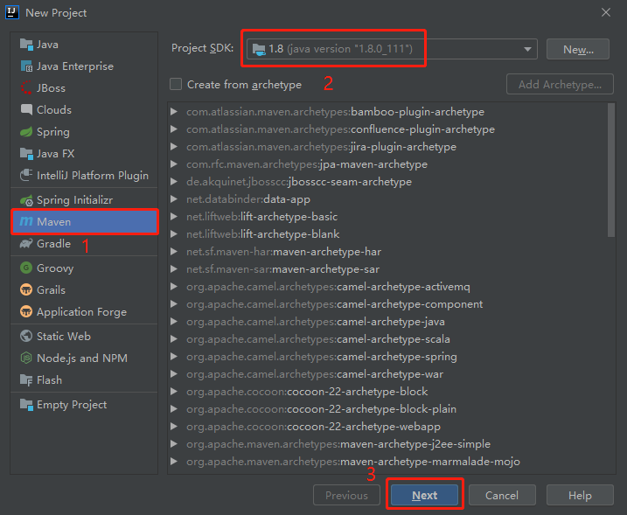Click the Previous button
The height and width of the screenshot is (515, 627).
(x=346, y=495)
